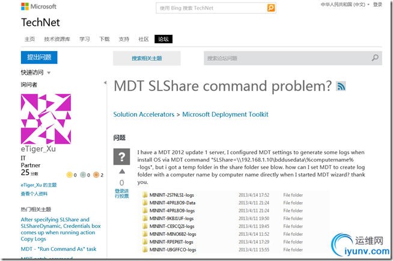The image size is (393, 261).
Task: Click MININT-4PRL8O9-logs folder icon
Action: (145, 210)
